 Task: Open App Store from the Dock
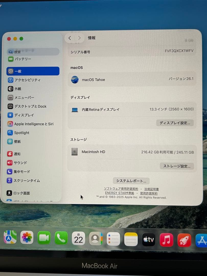[x=201, y=241]
